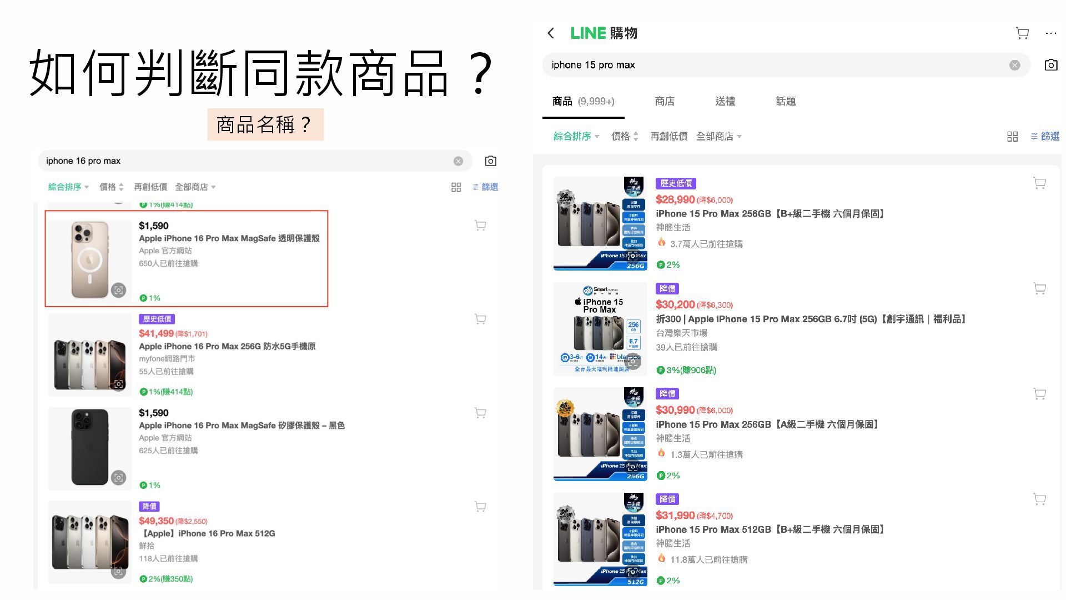Viewport: 1066px width, 600px height.
Task: Open the three-dot more menu in header
Action: click(x=1051, y=33)
